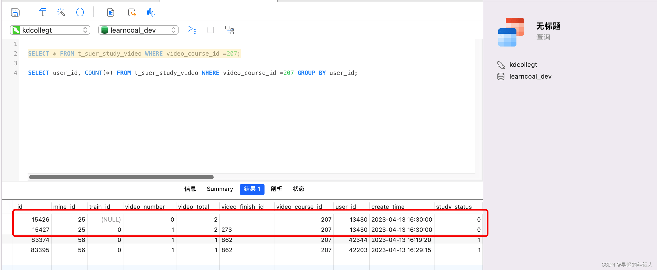Screen dimensions: 657x270
Task: Click the SELECT * query on line 2
Action: [x=134, y=53]
